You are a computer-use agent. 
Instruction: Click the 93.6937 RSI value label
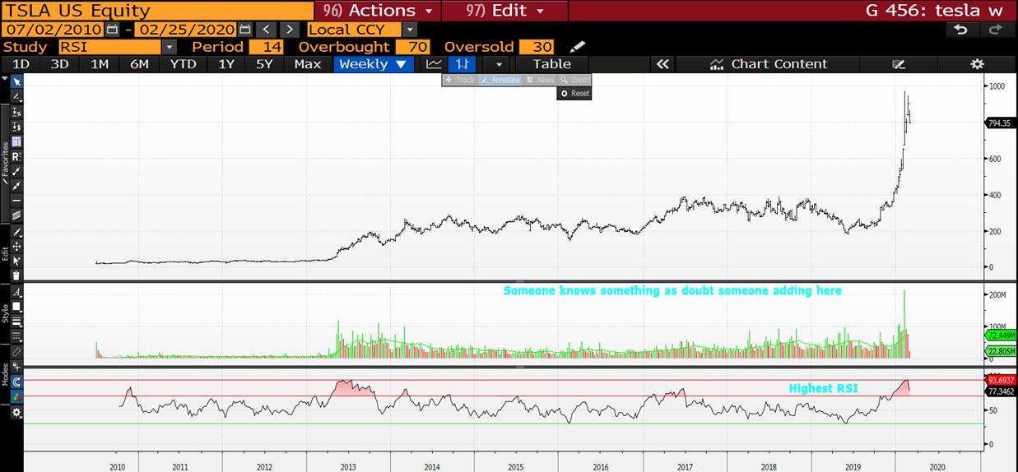pyautogui.click(x=1001, y=381)
